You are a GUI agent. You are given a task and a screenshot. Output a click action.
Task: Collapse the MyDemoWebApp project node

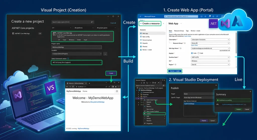137,90
